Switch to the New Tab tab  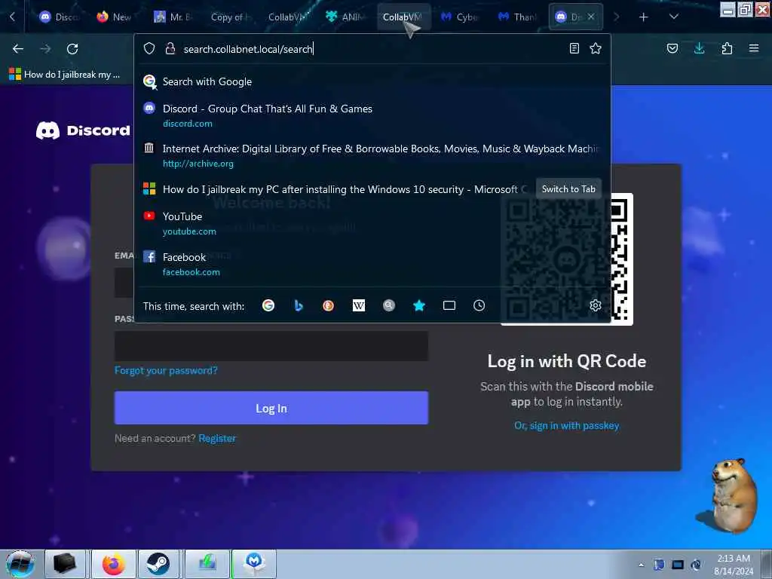[115, 17]
